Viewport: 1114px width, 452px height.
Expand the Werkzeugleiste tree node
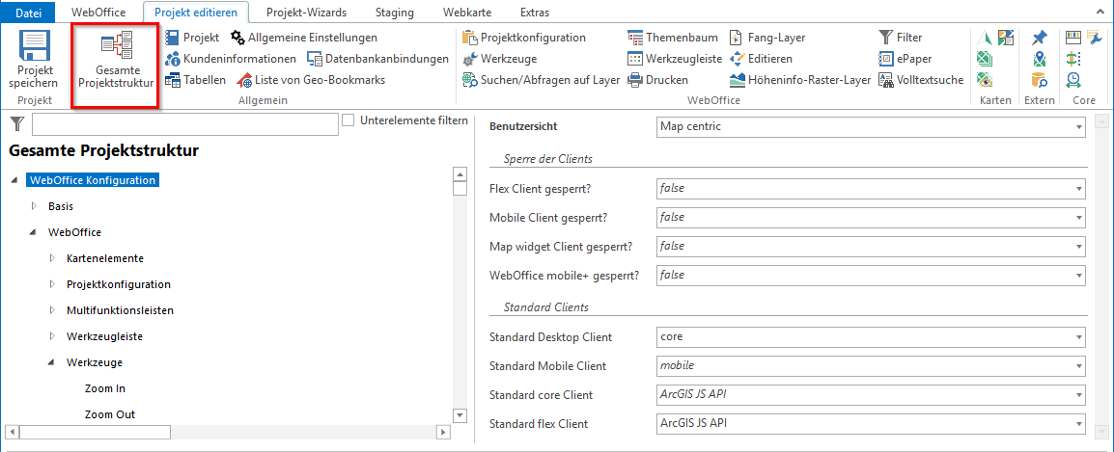point(52,335)
